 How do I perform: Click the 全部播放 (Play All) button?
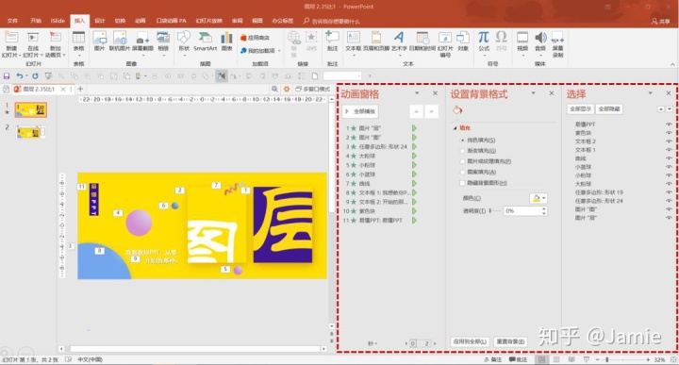tap(360, 111)
